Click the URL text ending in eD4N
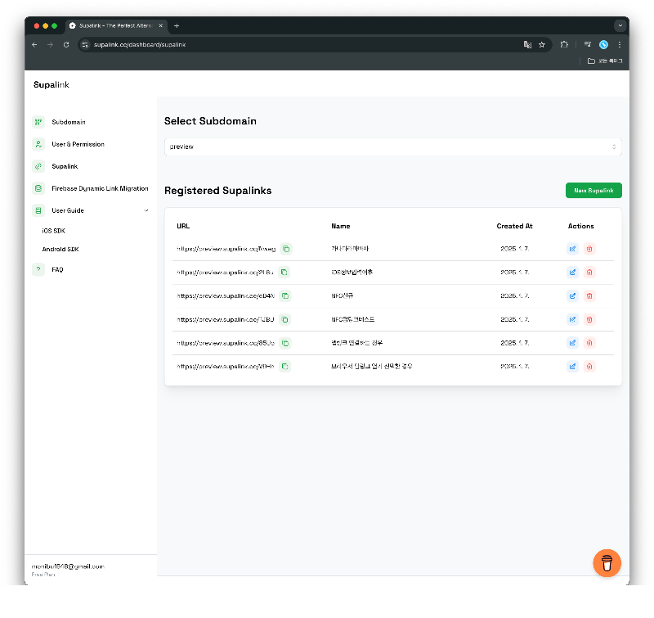 [x=226, y=296]
